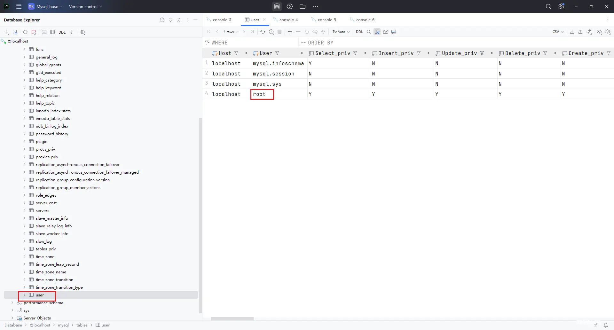Open data editor view options eye icon
This screenshot has height=330, width=614.
coord(599,32)
